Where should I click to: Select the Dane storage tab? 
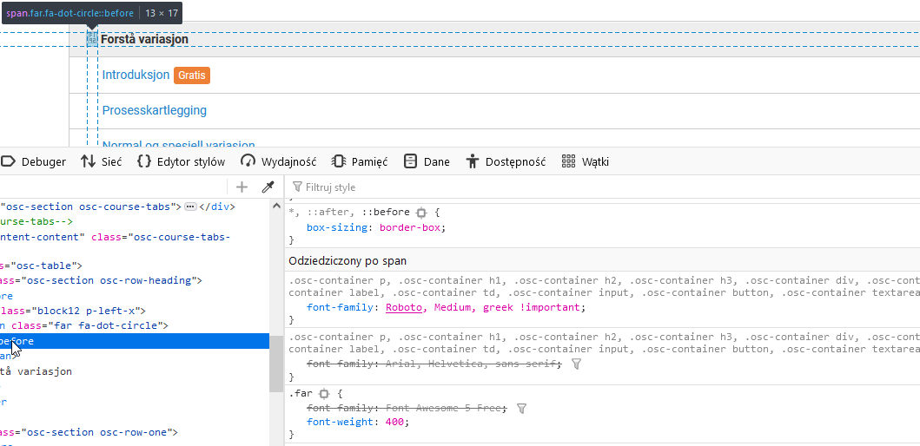427,161
